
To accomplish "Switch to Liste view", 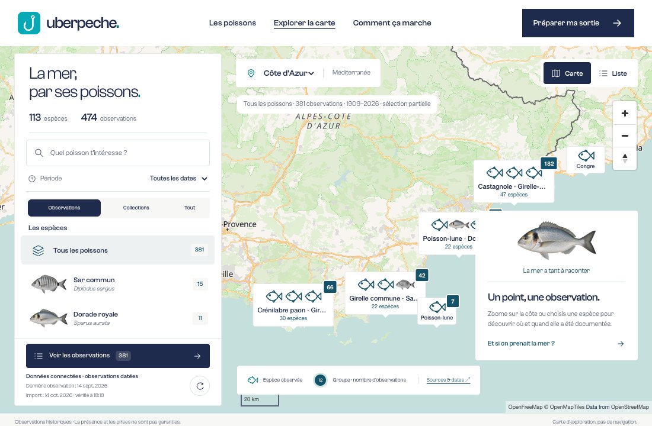I will [x=613, y=73].
